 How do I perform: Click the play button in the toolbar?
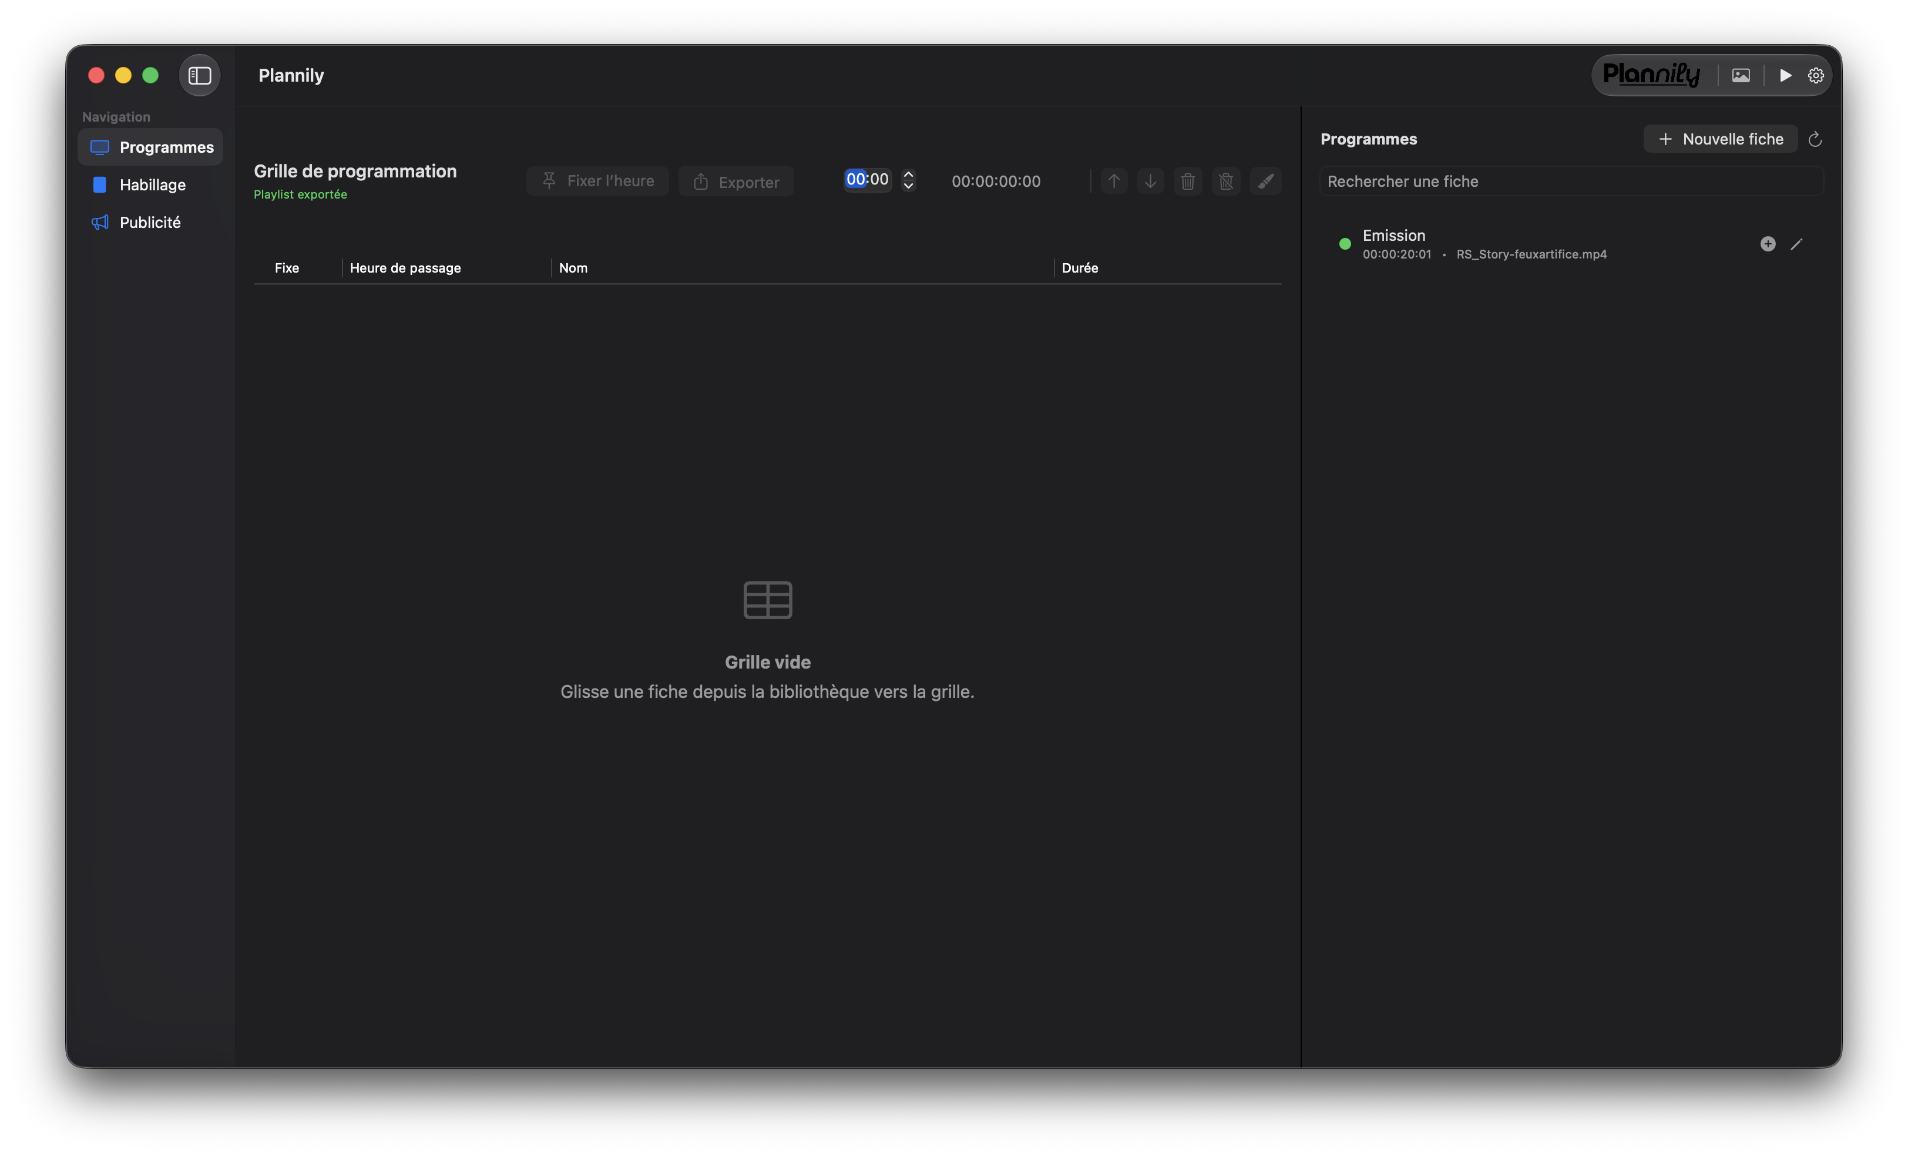point(1786,75)
